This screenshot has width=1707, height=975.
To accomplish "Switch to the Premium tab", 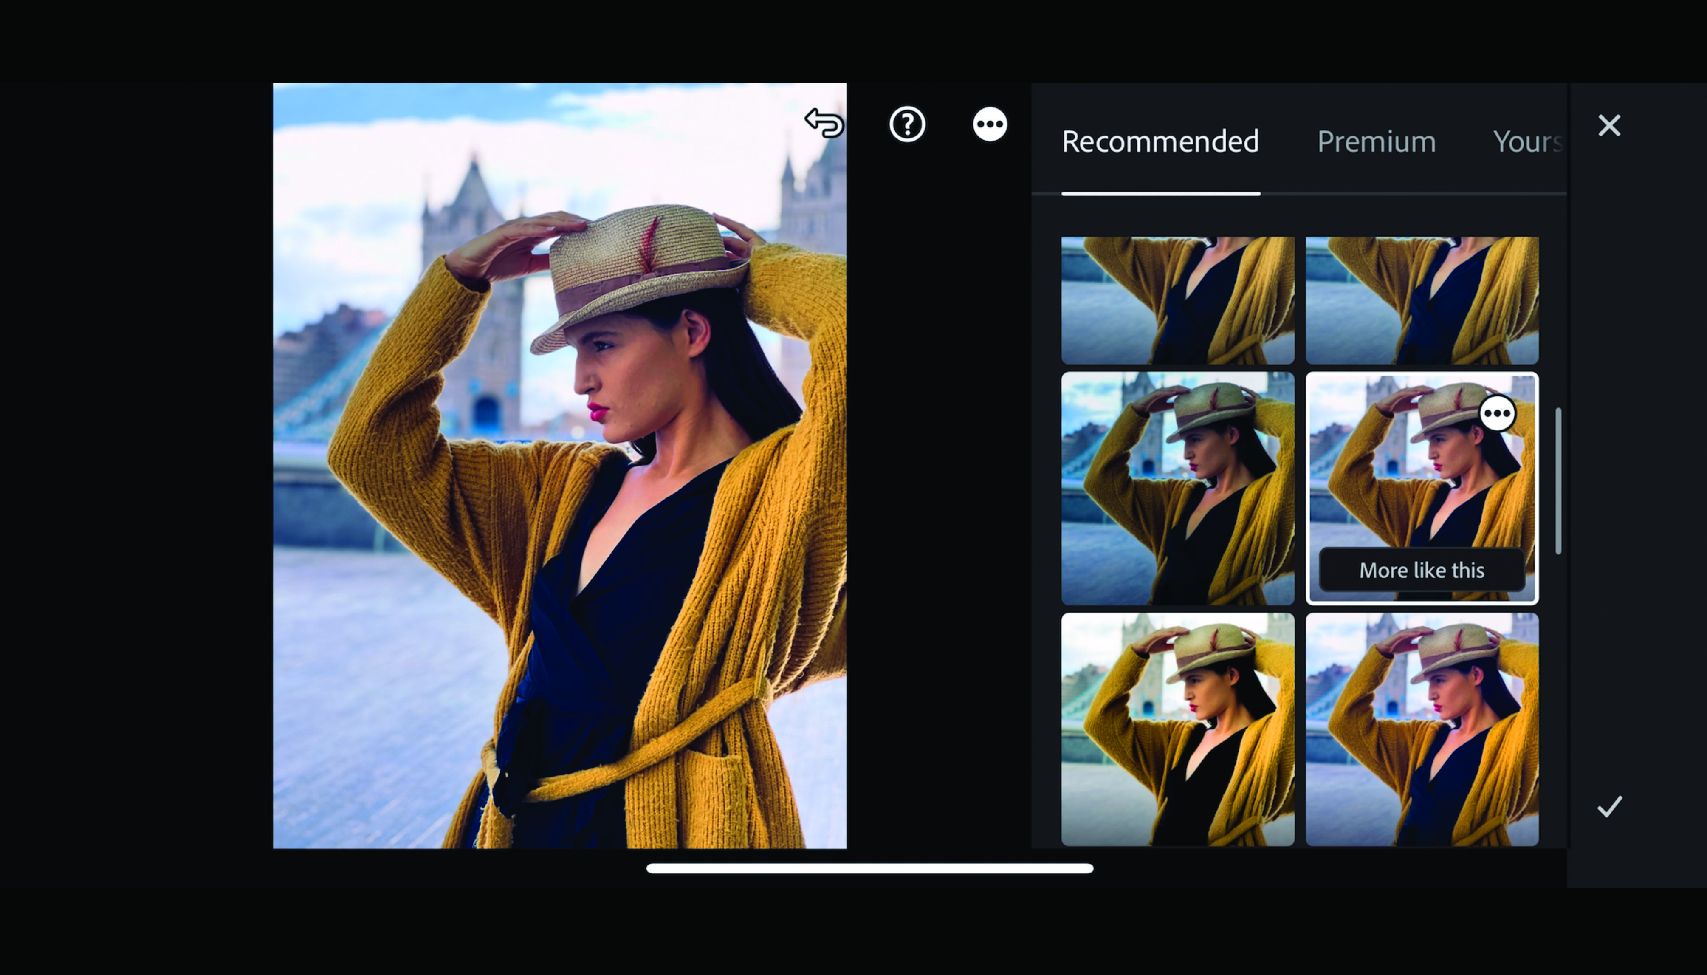I will 1375,140.
